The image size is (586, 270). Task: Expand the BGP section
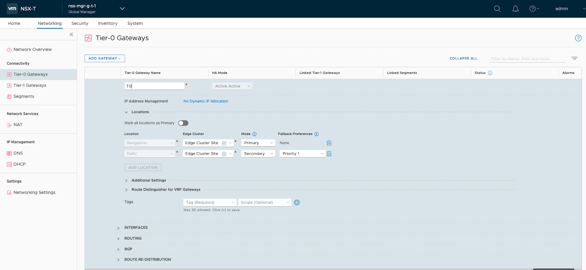(x=128, y=249)
